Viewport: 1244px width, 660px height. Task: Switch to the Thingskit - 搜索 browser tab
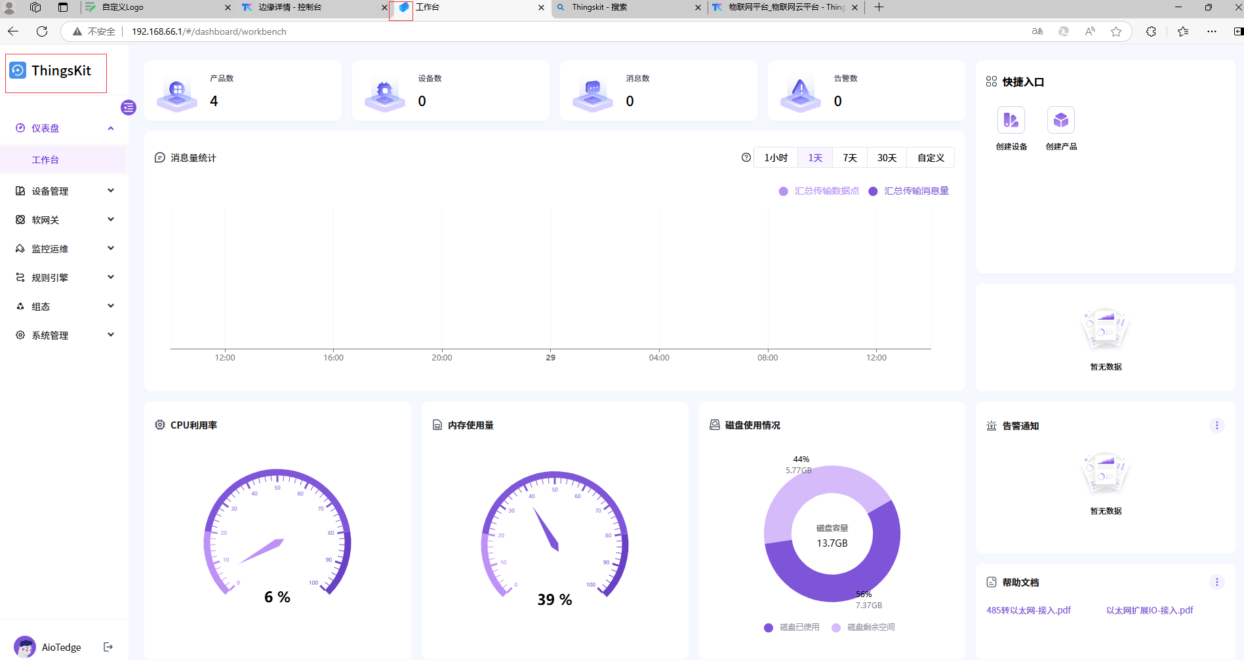(628, 7)
